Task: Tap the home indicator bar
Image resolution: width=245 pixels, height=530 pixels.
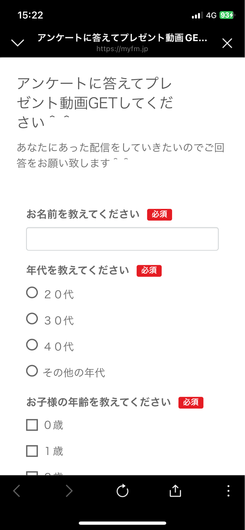Action: pos(122,523)
